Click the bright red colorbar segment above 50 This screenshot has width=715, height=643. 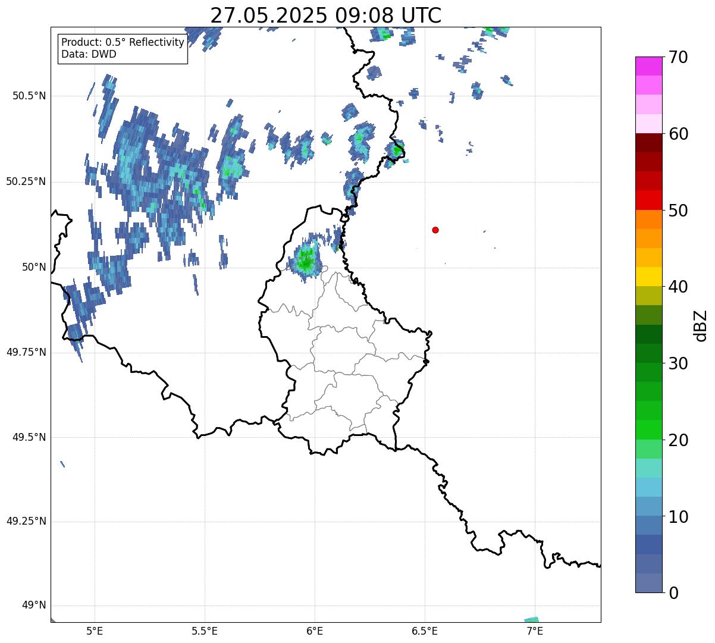pyautogui.click(x=649, y=200)
